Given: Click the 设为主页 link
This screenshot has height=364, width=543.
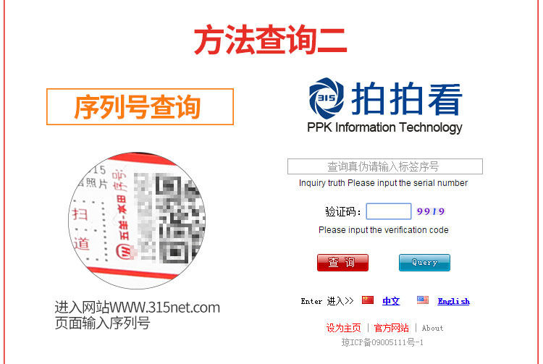Looking at the screenshot, I should (x=343, y=328).
